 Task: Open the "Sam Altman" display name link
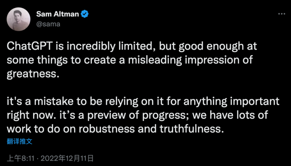pyautogui.click(x=57, y=14)
